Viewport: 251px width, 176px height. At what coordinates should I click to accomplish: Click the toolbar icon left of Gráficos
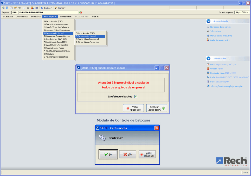click(x=37, y=8)
